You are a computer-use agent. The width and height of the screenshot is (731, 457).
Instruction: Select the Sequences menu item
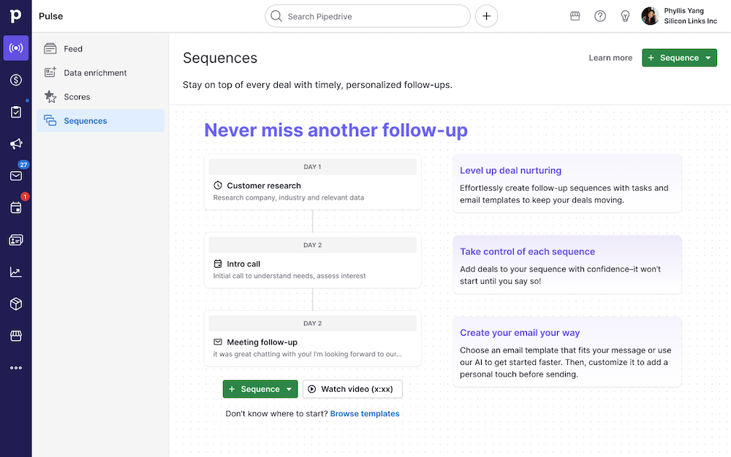click(100, 121)
